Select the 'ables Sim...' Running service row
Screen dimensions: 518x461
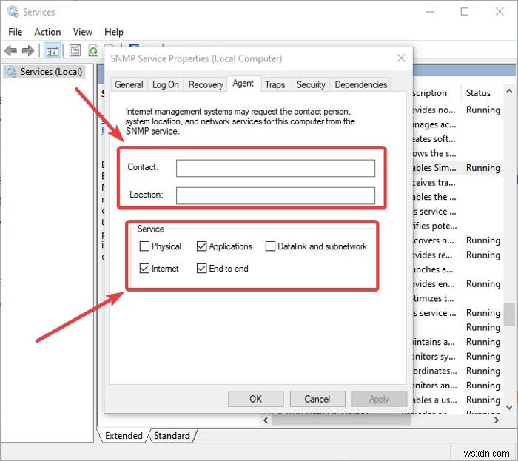[x=457, y=168]
